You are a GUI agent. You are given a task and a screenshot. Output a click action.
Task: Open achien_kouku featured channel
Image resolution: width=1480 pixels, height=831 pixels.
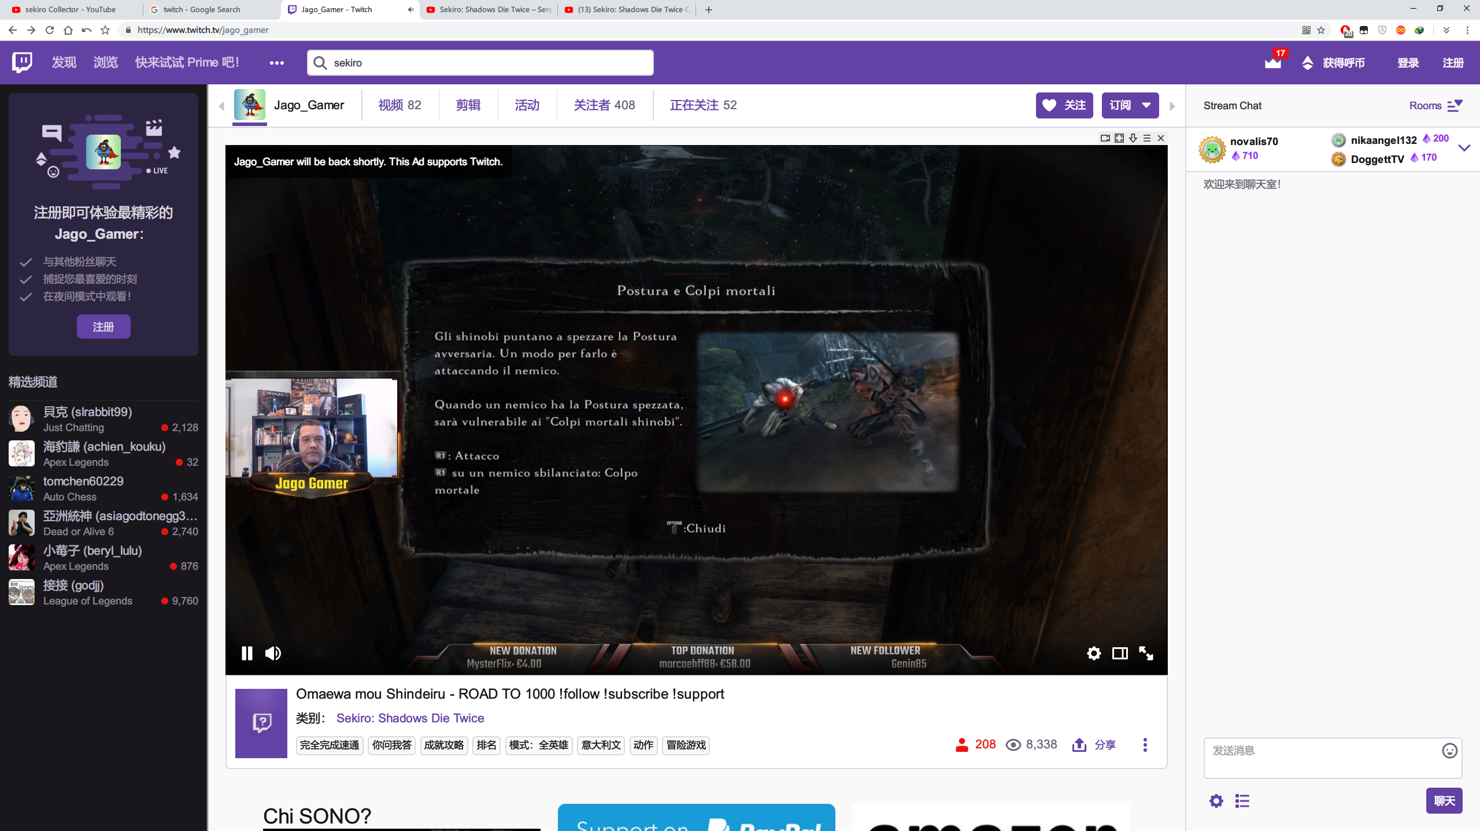click(103, 454)
